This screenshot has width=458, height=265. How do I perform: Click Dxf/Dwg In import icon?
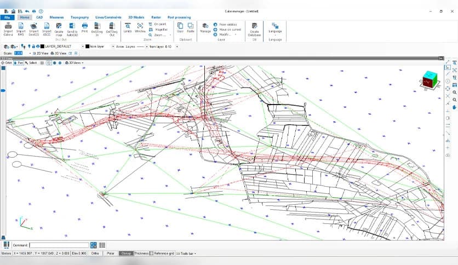pos(98,30)
